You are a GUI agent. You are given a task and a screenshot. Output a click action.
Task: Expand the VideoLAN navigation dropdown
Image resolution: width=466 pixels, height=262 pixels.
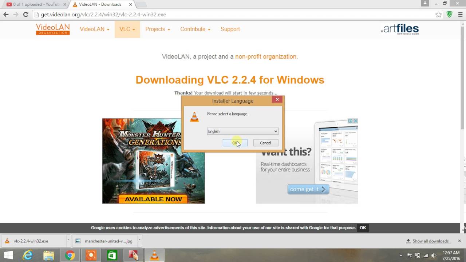pyautogui.click(x=94, y=29)
